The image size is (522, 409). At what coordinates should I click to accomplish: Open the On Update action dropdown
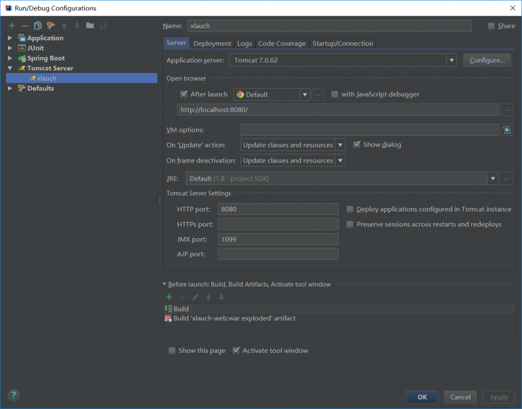340,144
